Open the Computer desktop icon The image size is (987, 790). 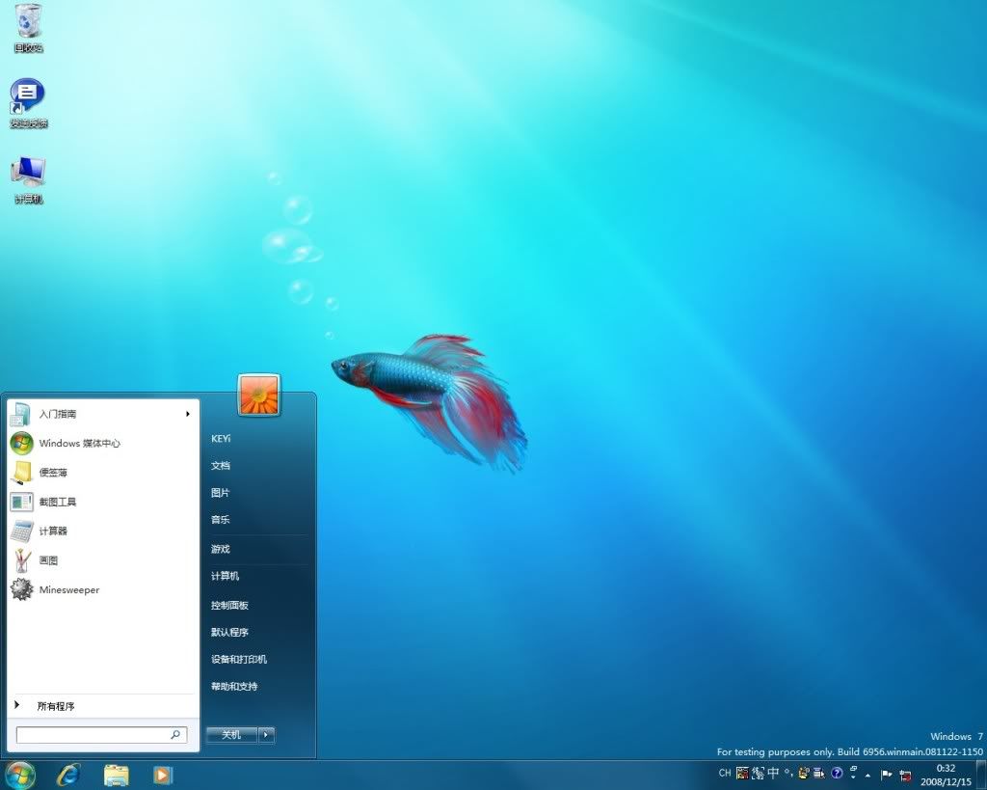tap(28, 180)
